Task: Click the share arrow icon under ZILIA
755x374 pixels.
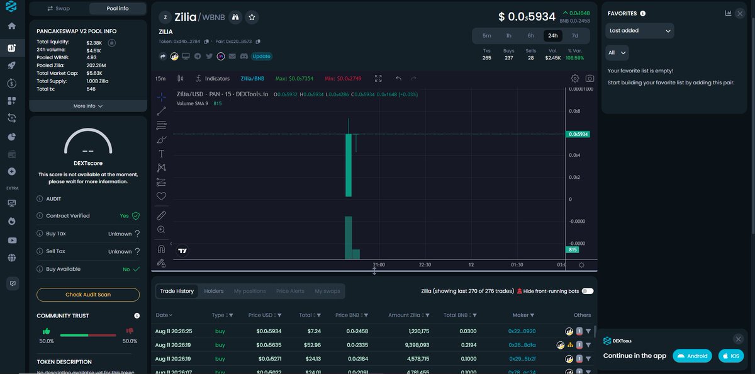Action: [163, 56]
